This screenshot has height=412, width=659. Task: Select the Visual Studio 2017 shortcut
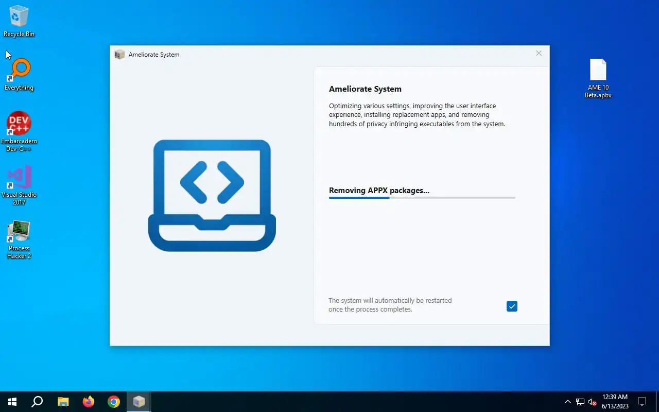coord(19,185)
